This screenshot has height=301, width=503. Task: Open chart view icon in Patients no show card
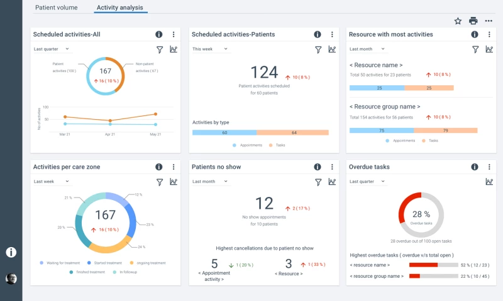click(331, 182)
